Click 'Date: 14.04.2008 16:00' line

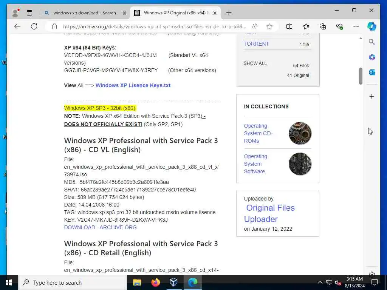91,205
